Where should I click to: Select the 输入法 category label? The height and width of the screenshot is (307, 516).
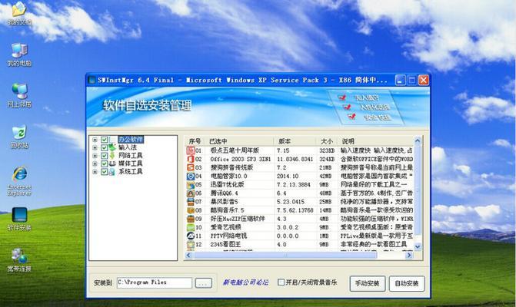point(128,147)
